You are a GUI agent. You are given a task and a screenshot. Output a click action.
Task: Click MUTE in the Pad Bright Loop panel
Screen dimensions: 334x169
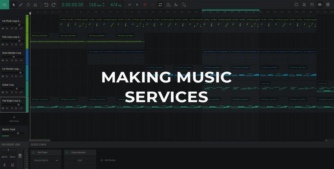coord(4,157)
